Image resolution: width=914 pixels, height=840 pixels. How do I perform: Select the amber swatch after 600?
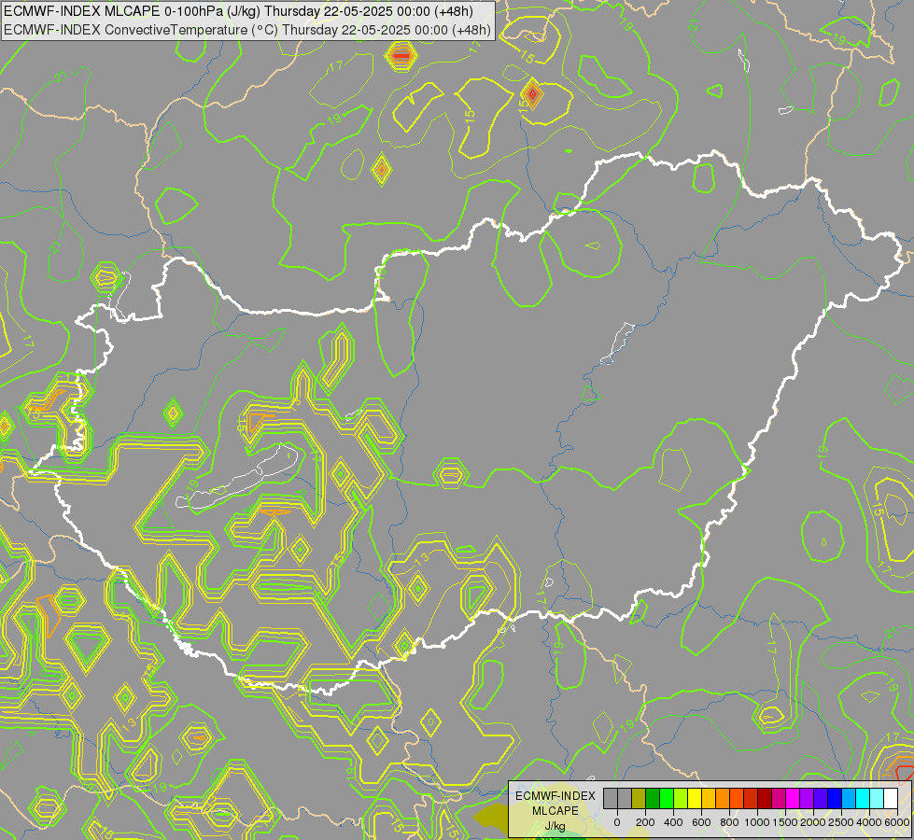click(709, 799)
